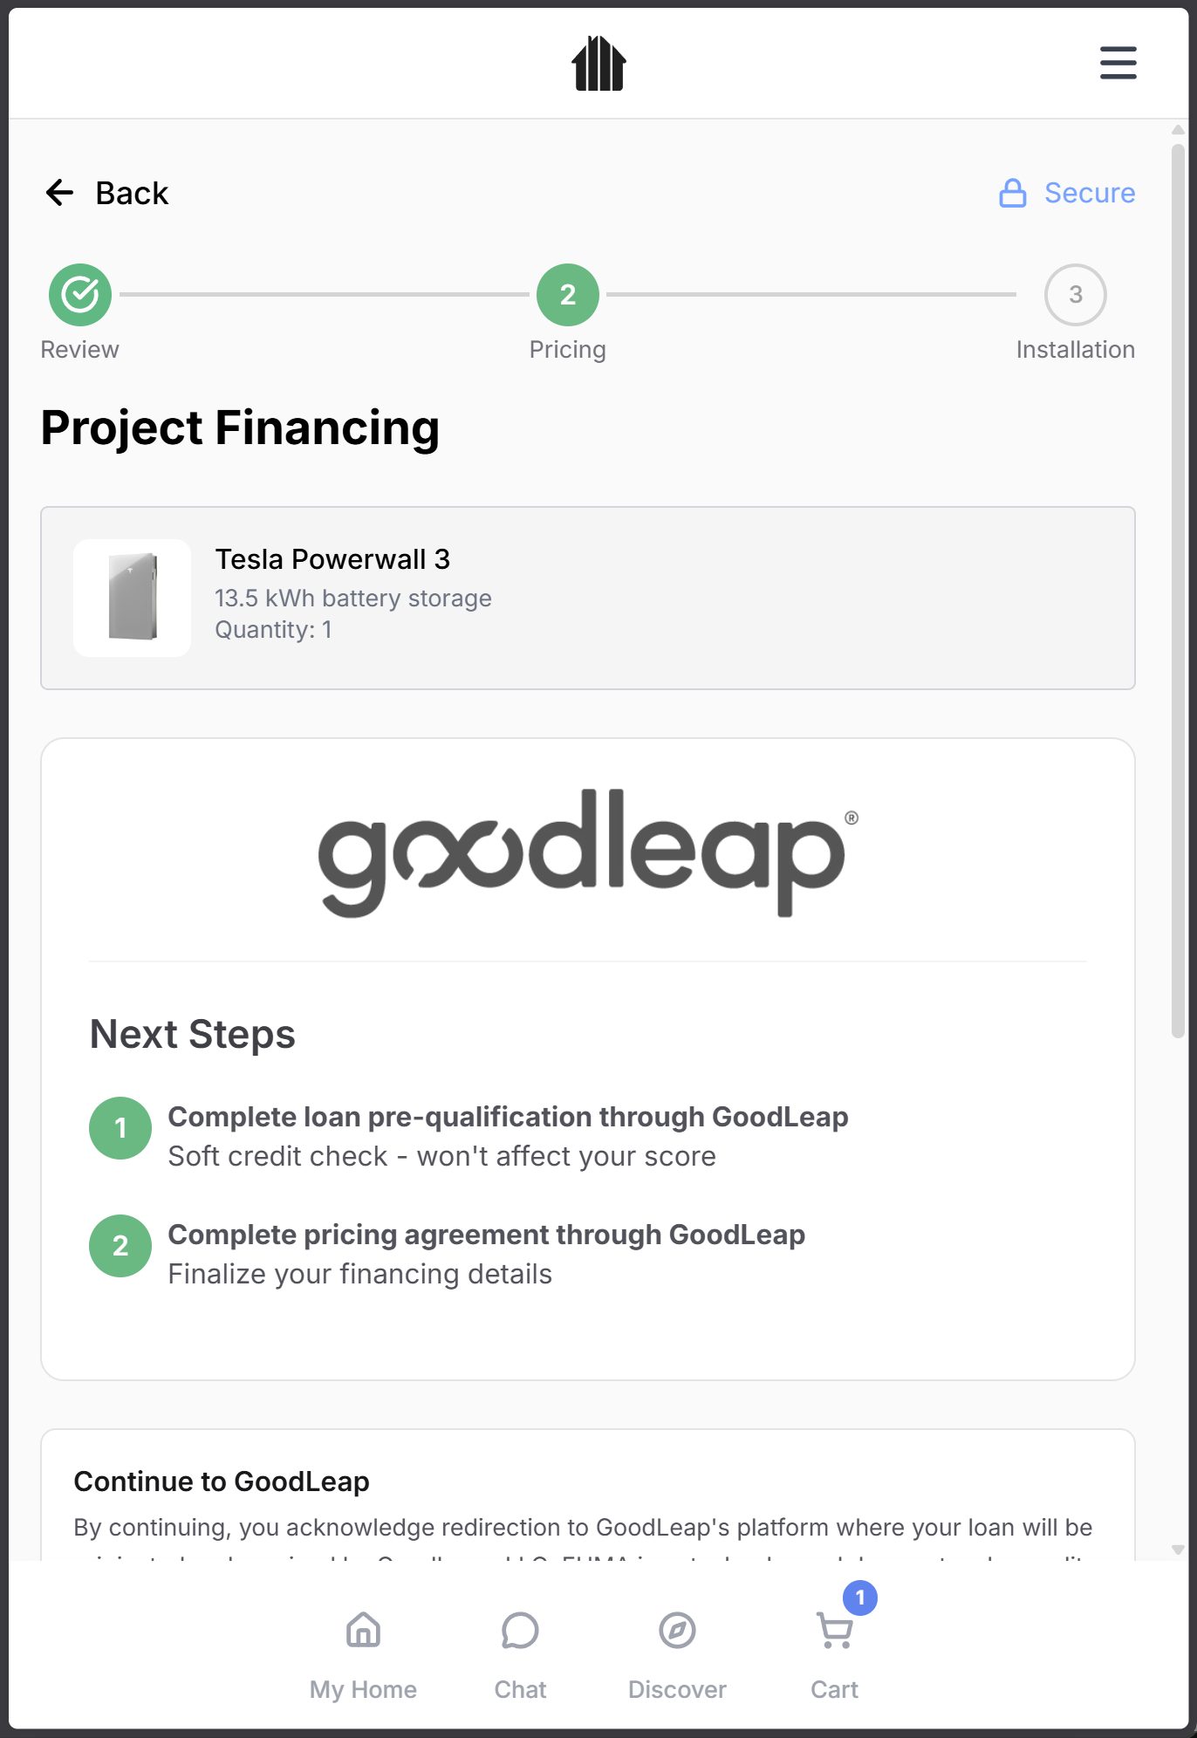Click the Tesla Powerwall 3 thumbnail
This screenshot has width=1197, height=1738.
(133, 598)
